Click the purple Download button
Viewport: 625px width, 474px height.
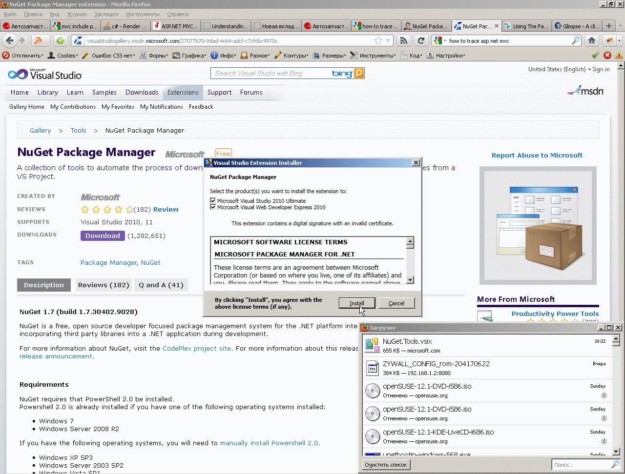pyautogui.click(x=103, y=236)
